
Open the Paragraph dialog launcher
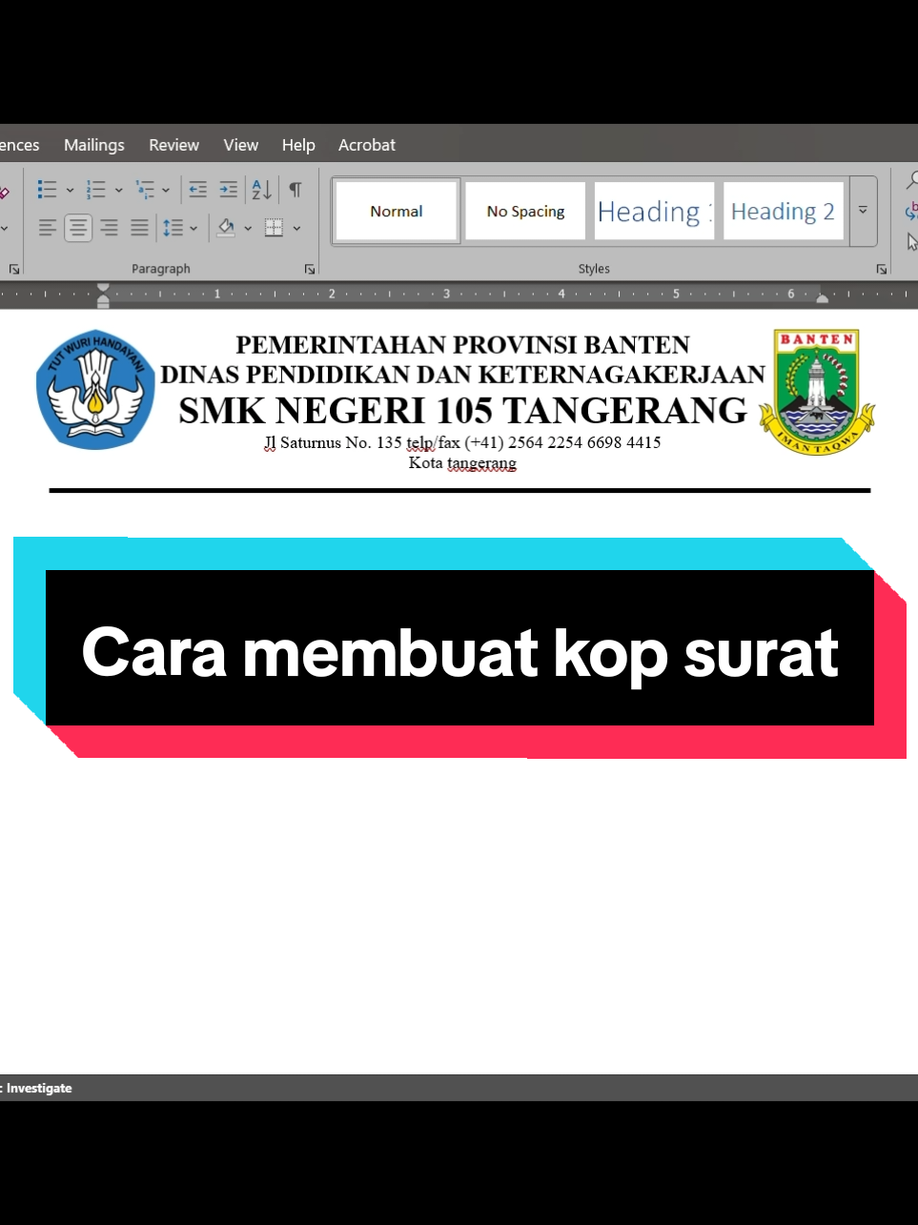point(310,269)
